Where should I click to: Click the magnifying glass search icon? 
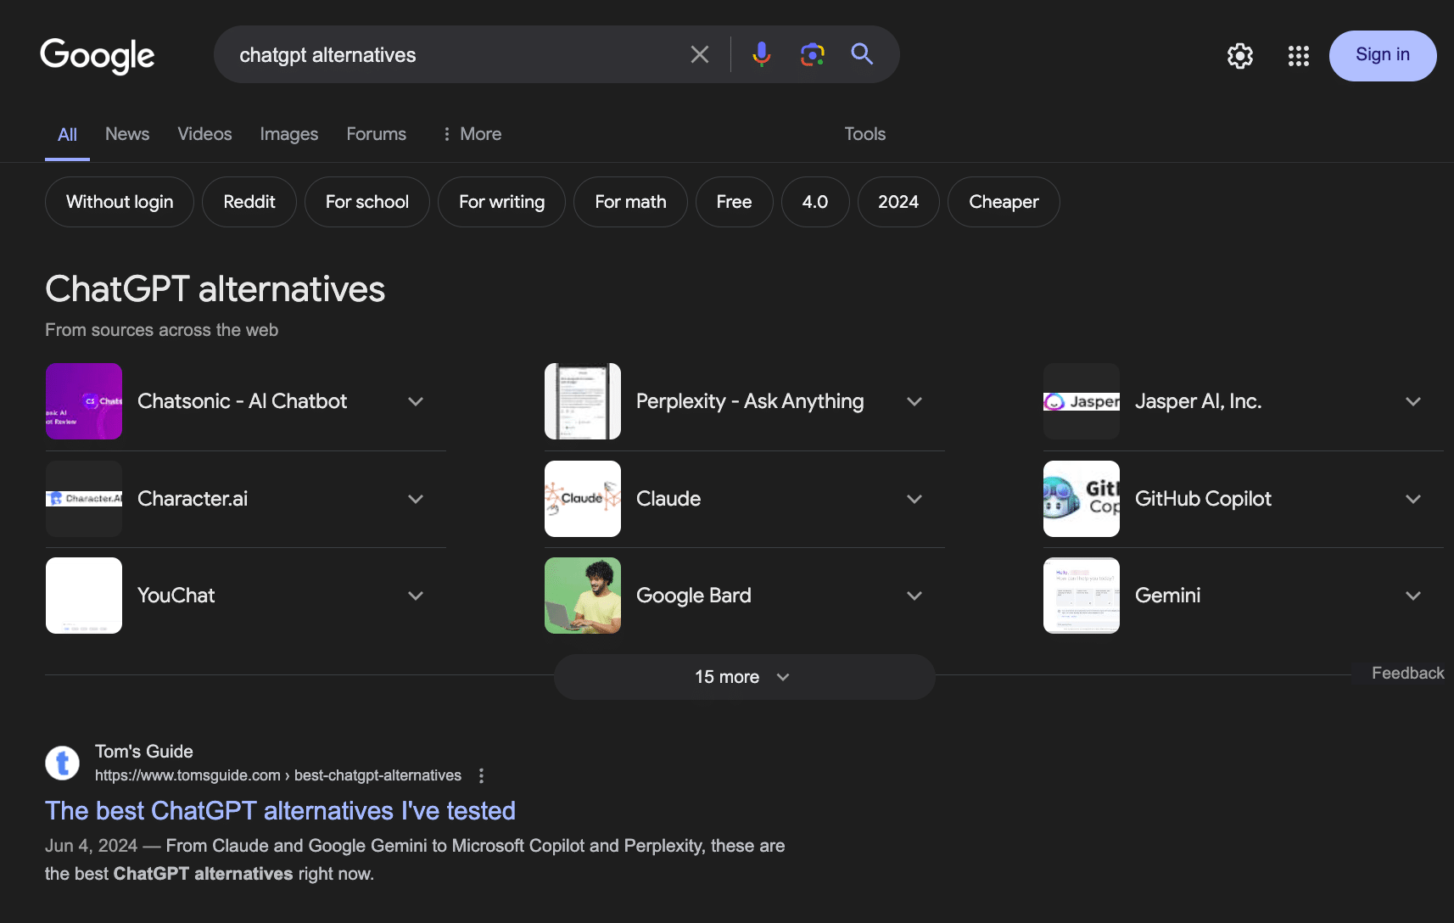862,54
